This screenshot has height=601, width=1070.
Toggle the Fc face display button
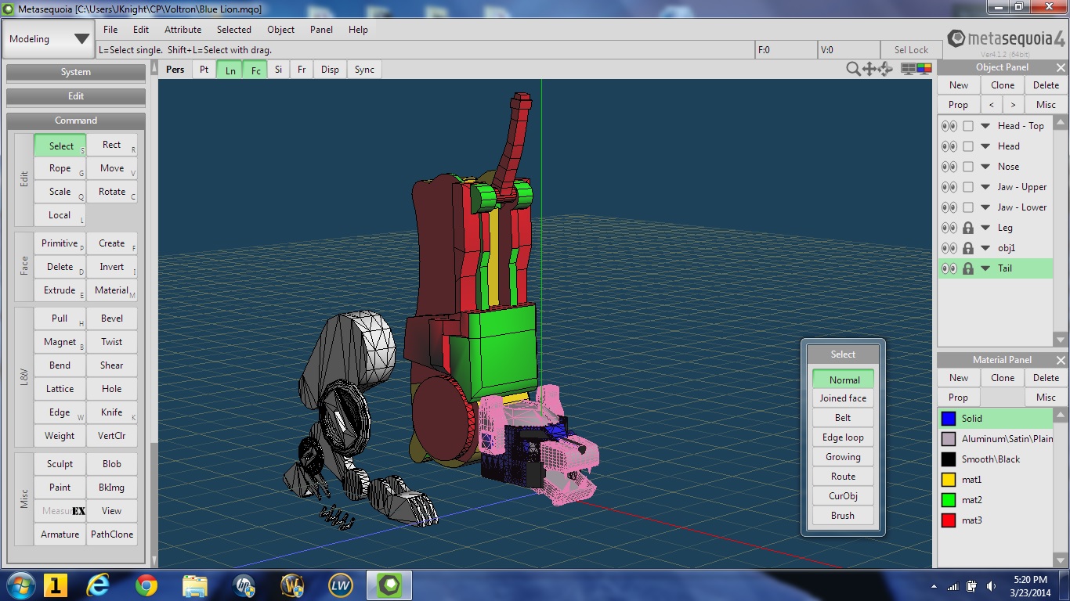[x=255, y=70]
